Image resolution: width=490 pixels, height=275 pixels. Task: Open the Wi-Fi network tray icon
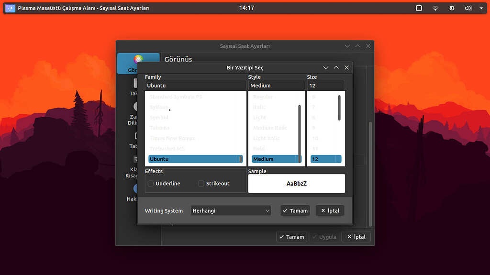[x=435, y=8]
